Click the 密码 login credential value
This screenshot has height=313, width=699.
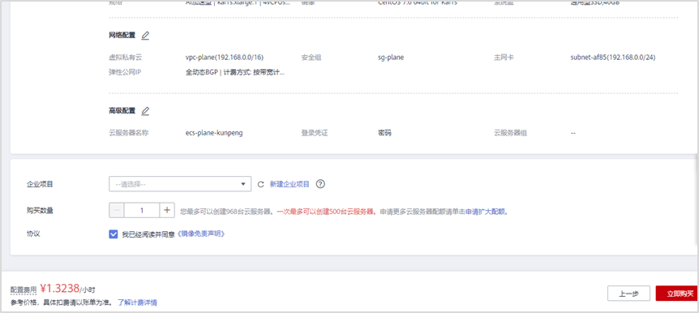pos(384,133)
